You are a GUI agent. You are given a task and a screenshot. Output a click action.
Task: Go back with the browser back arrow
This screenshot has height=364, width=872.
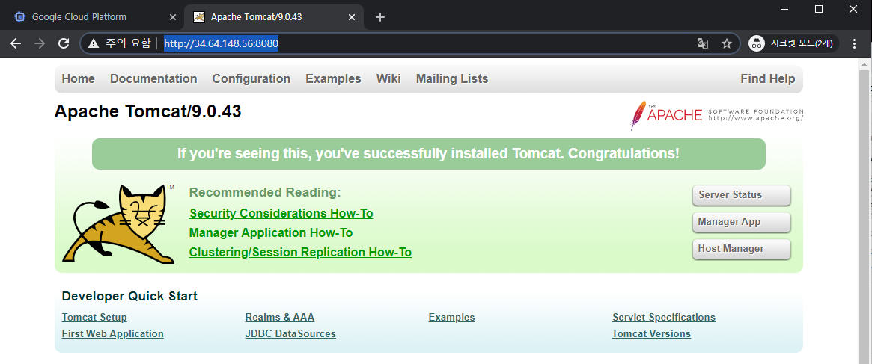16,43
